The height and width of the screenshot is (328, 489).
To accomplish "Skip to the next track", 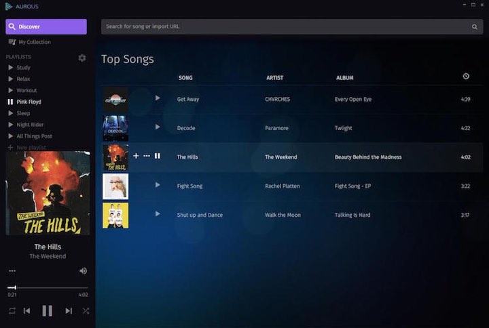I will (69, 310).
